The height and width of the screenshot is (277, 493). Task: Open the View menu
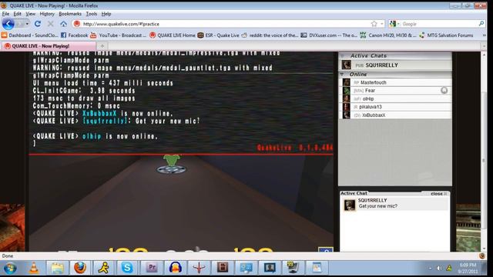31,14
